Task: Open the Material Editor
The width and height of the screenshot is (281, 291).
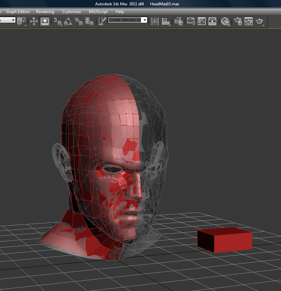Action: (x=225, y=21)
